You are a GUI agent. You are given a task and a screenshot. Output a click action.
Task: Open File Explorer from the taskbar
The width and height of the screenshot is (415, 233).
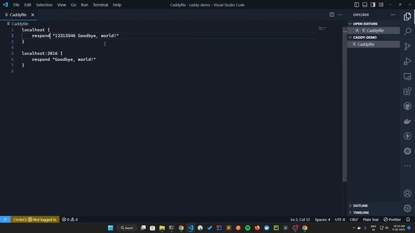[161, 228]
